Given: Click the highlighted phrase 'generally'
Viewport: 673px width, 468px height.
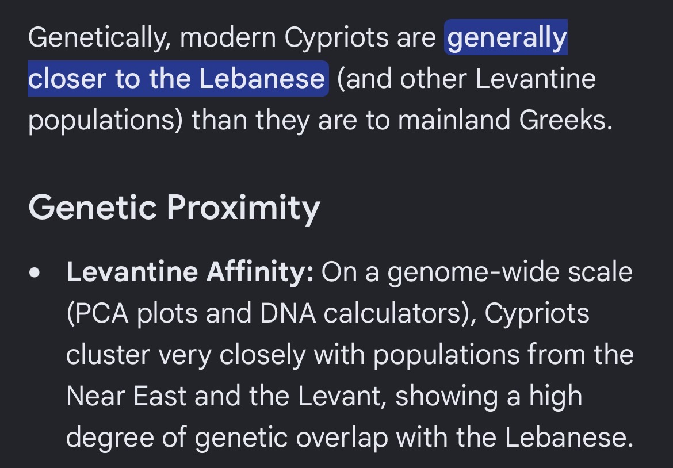Looking at the screenshot, I should tap(506, 38).
